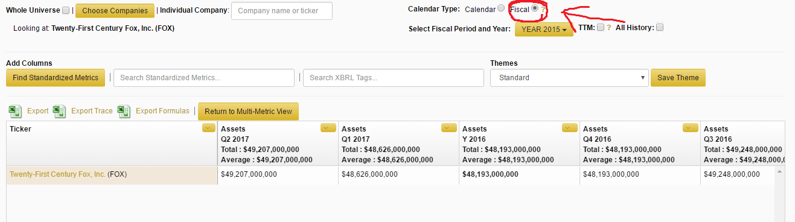Viewport: 795px width, 222px height.
Task: Expand the Standard themes dropdown
Action: coord(569,78)
